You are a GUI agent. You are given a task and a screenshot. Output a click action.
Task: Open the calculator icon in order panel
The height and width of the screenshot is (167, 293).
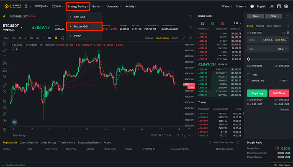tap(288, 33)
